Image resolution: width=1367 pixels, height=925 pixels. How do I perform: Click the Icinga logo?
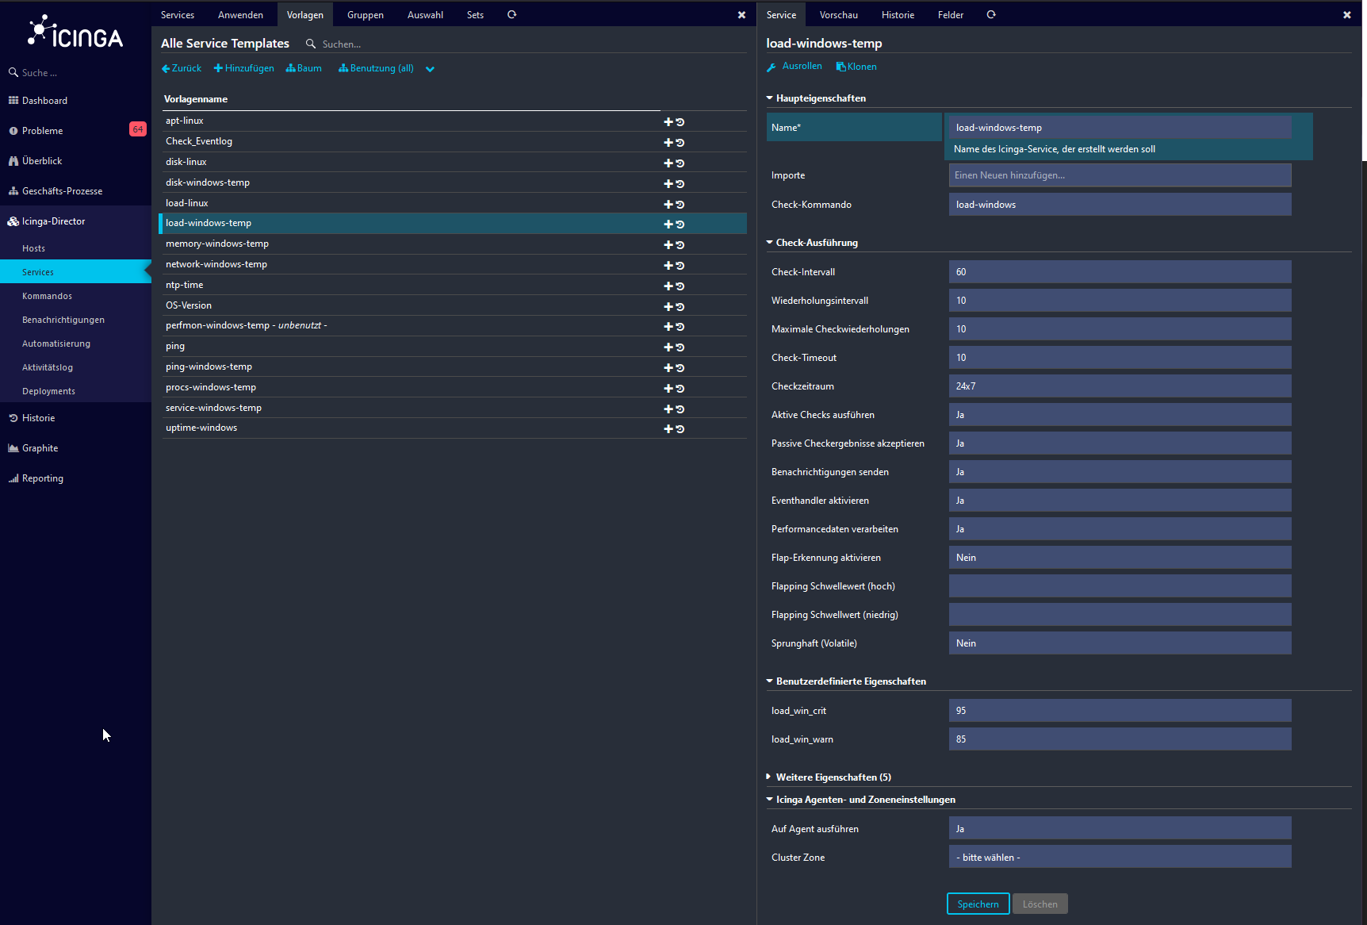(75, 33)
